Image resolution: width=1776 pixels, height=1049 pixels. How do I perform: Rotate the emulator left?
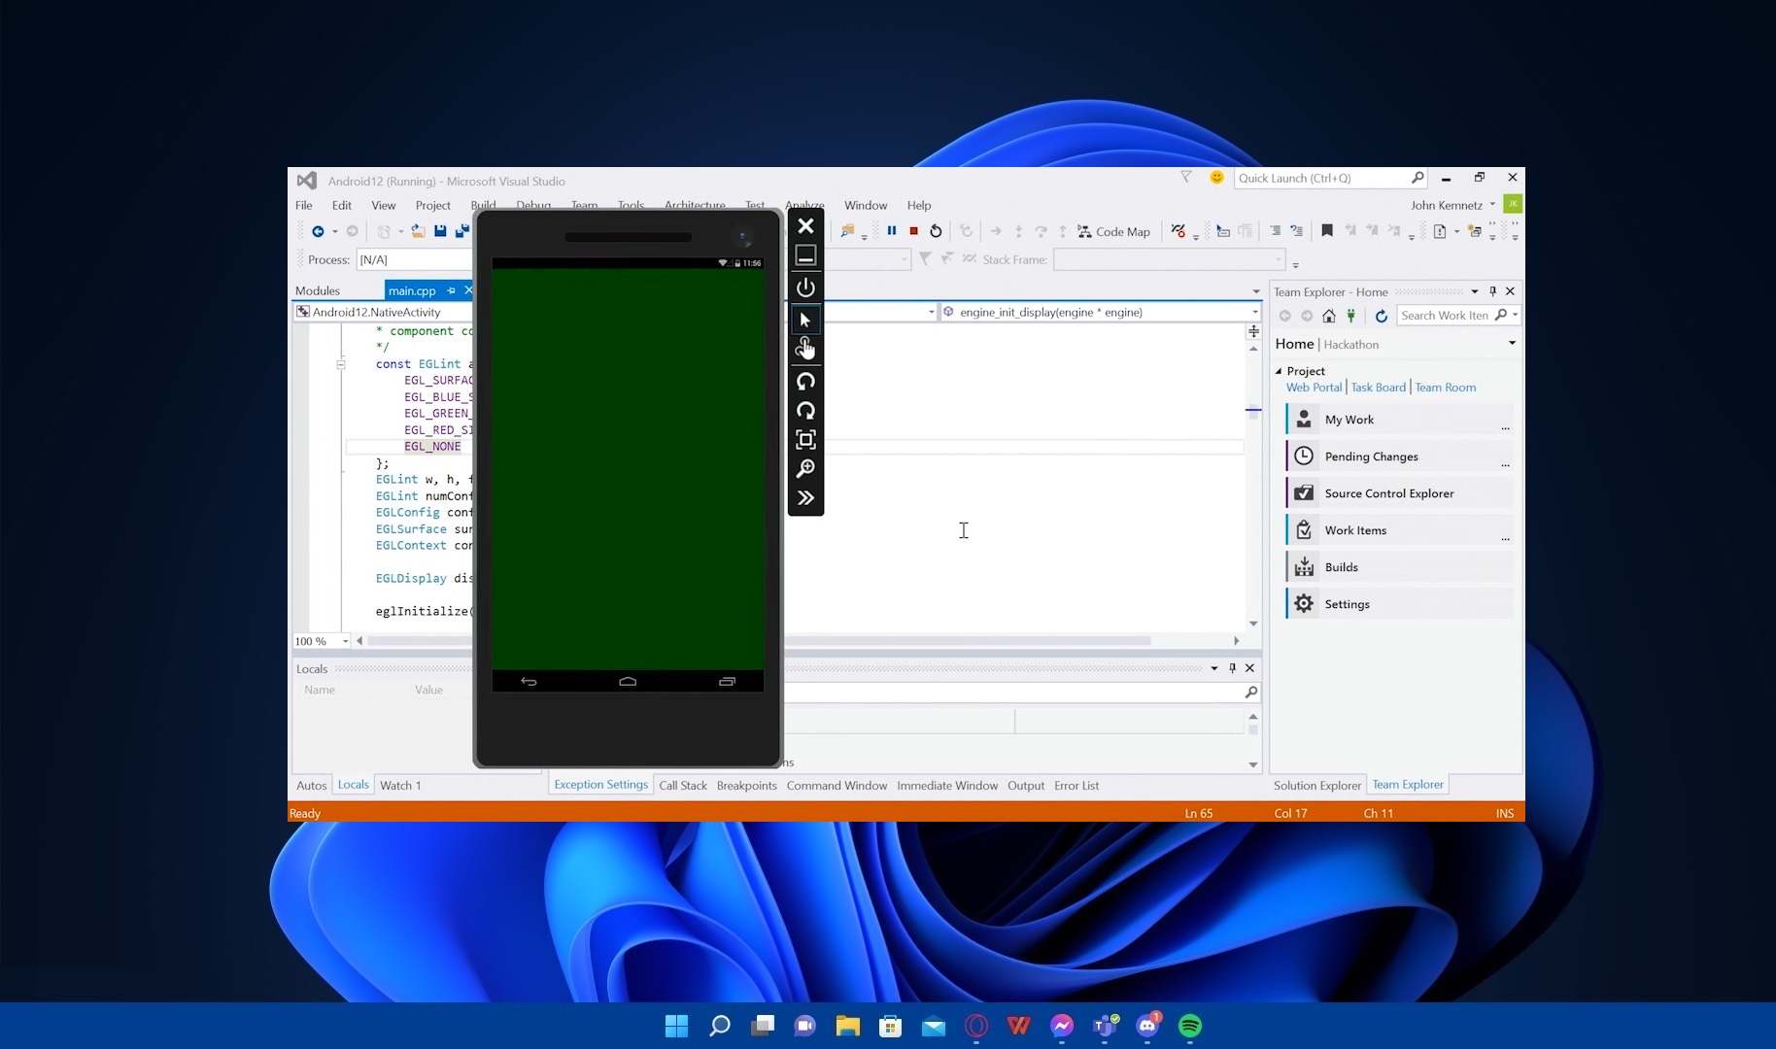(x=805, y=382)
